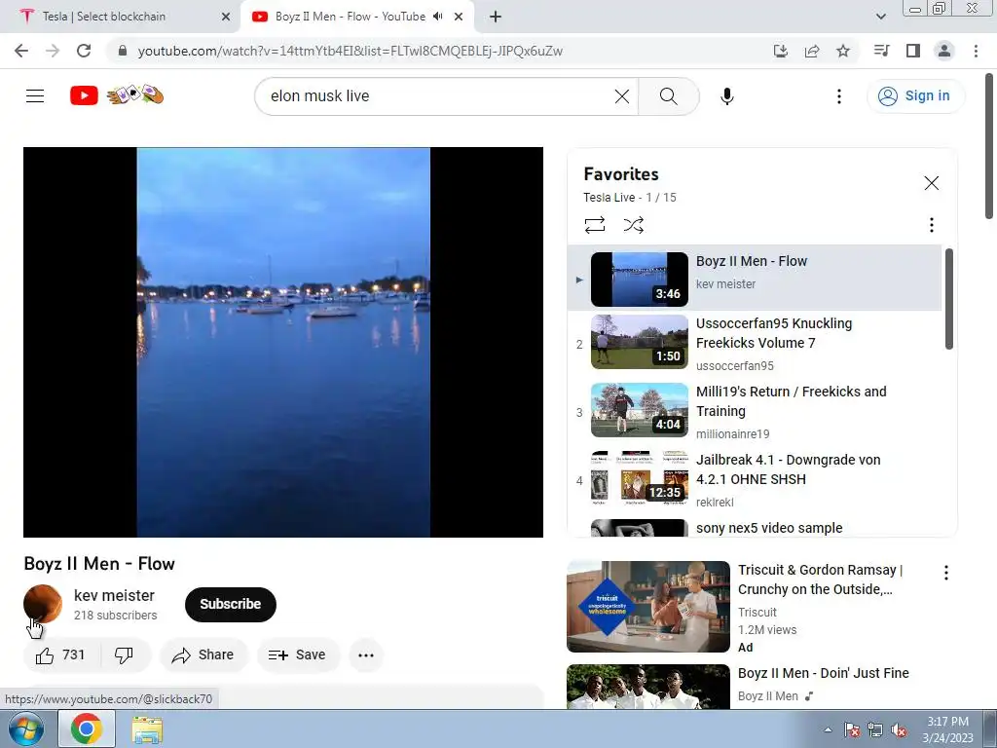Open Triscuit & Gordon Ramsay ad thumbnail
The image size is (997, 748).
click(647, 607)
